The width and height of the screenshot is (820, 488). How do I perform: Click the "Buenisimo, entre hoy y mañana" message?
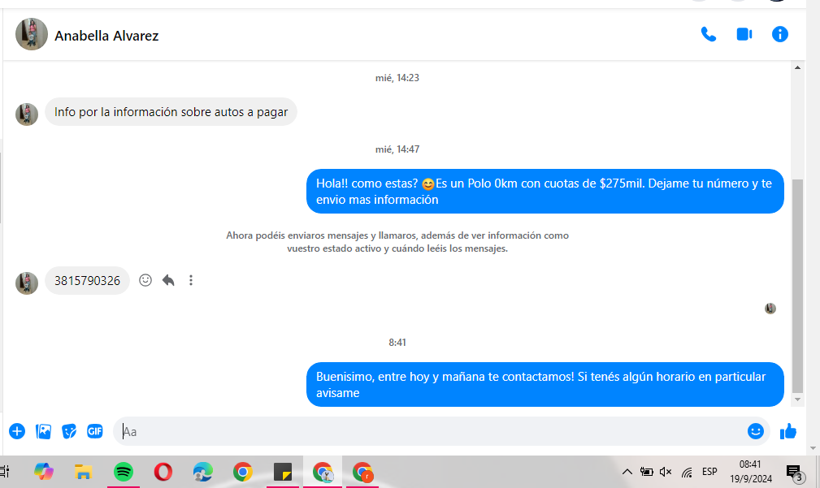(x=545, y=385)
